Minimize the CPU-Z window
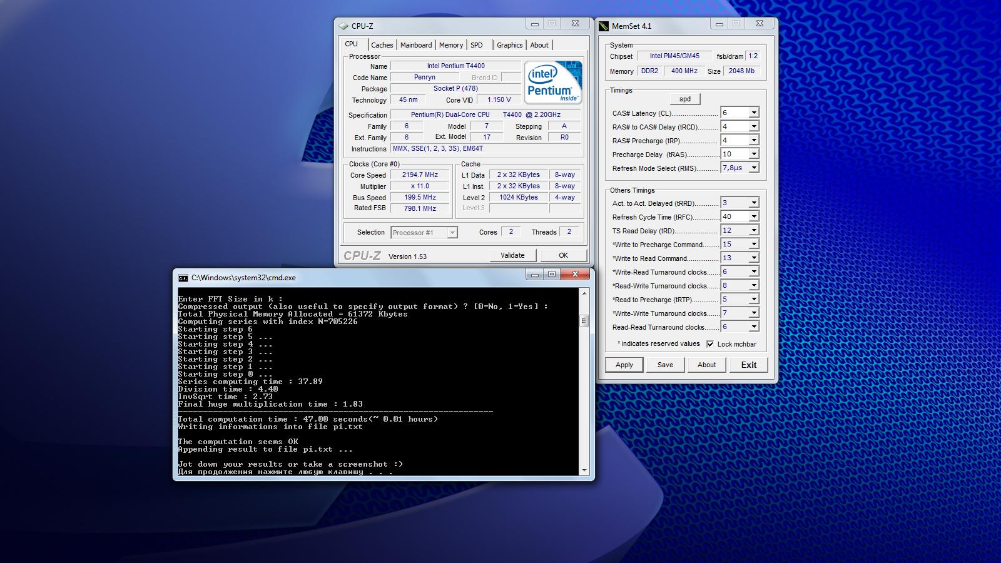Screen dimensions: 1001x563 coord(534,24)
